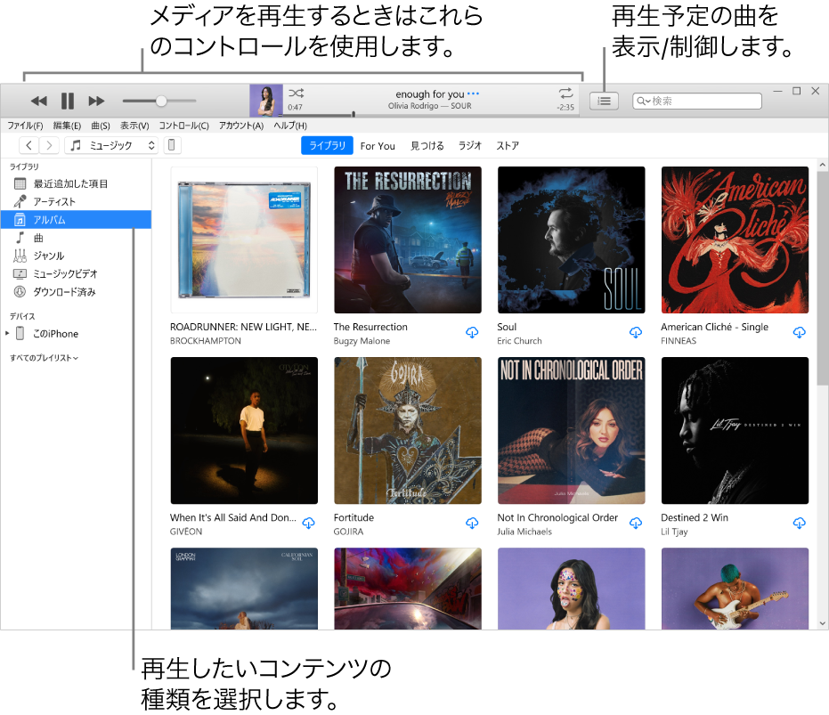Expand the すべてのプレイリスト section
The height and width of the screenshot is (715, 829).
44,358
